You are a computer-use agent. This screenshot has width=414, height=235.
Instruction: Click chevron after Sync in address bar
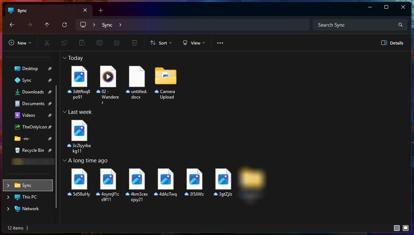120,25
